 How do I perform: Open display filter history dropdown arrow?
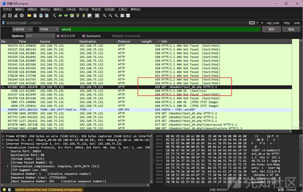coord(257,23)
